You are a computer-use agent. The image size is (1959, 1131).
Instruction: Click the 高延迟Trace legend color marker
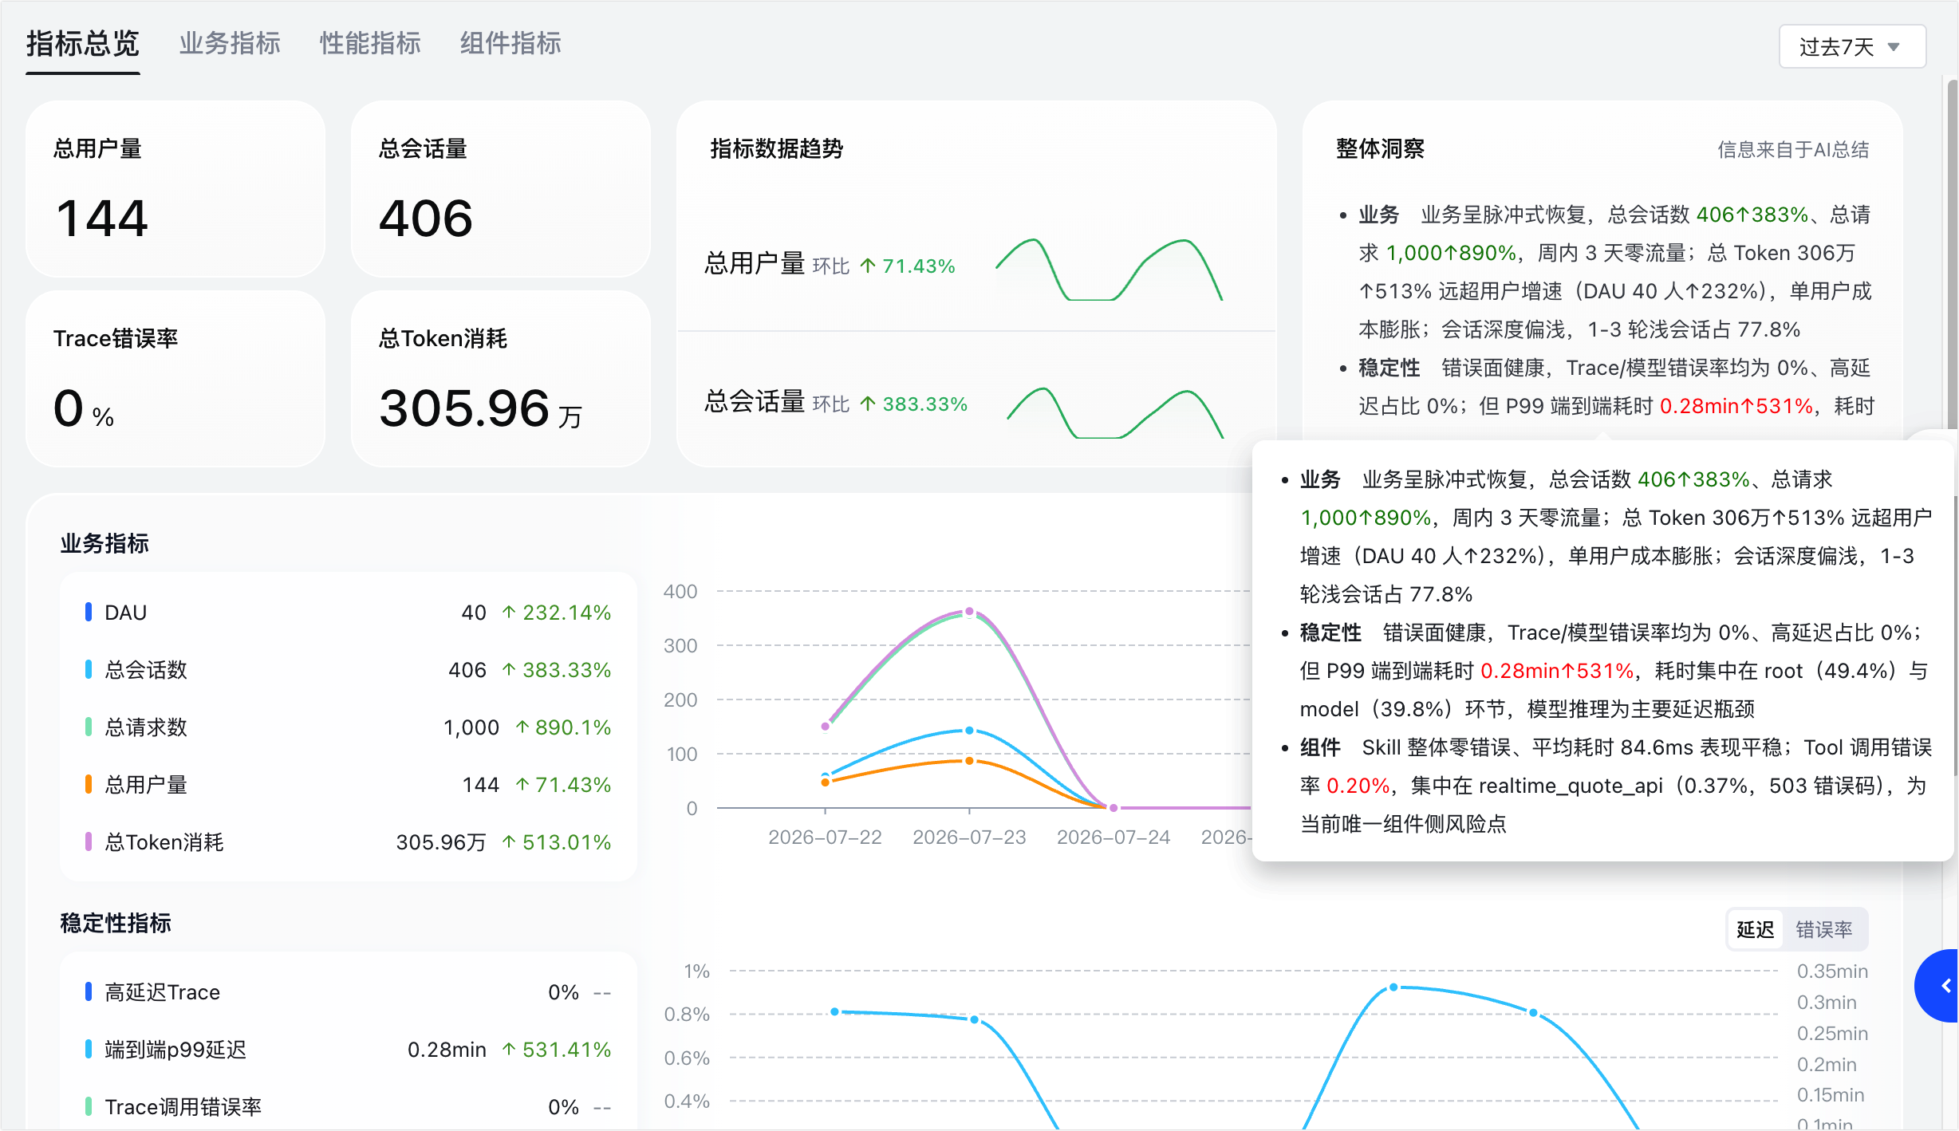click(88, 991)
